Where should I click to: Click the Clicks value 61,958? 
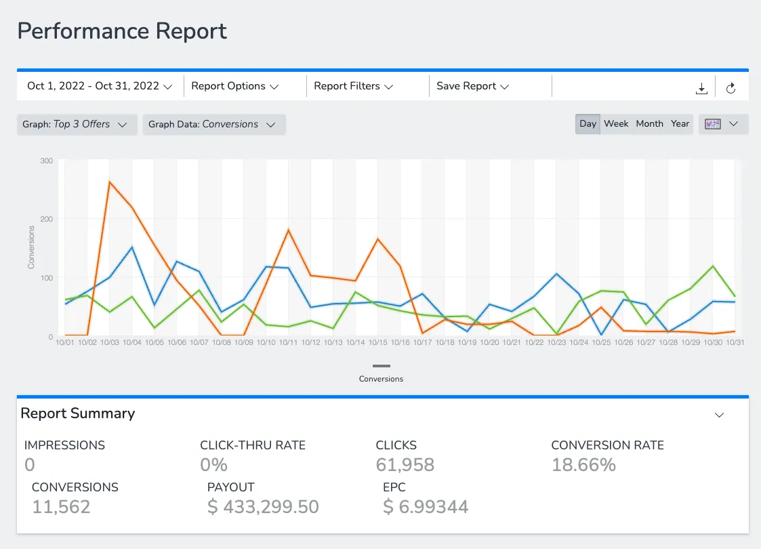click(405, 464)
